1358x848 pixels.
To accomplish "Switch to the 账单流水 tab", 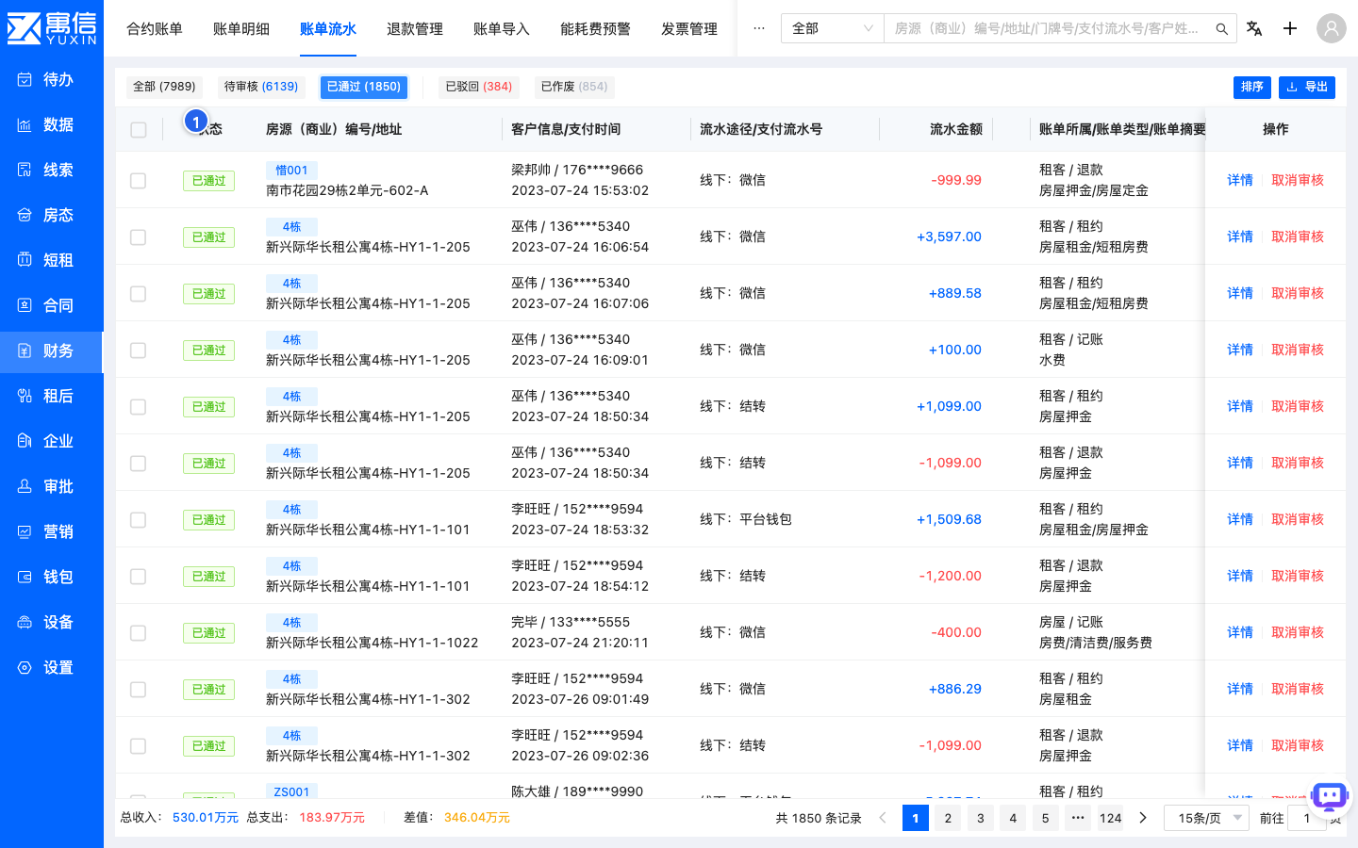I will [328, 29].
